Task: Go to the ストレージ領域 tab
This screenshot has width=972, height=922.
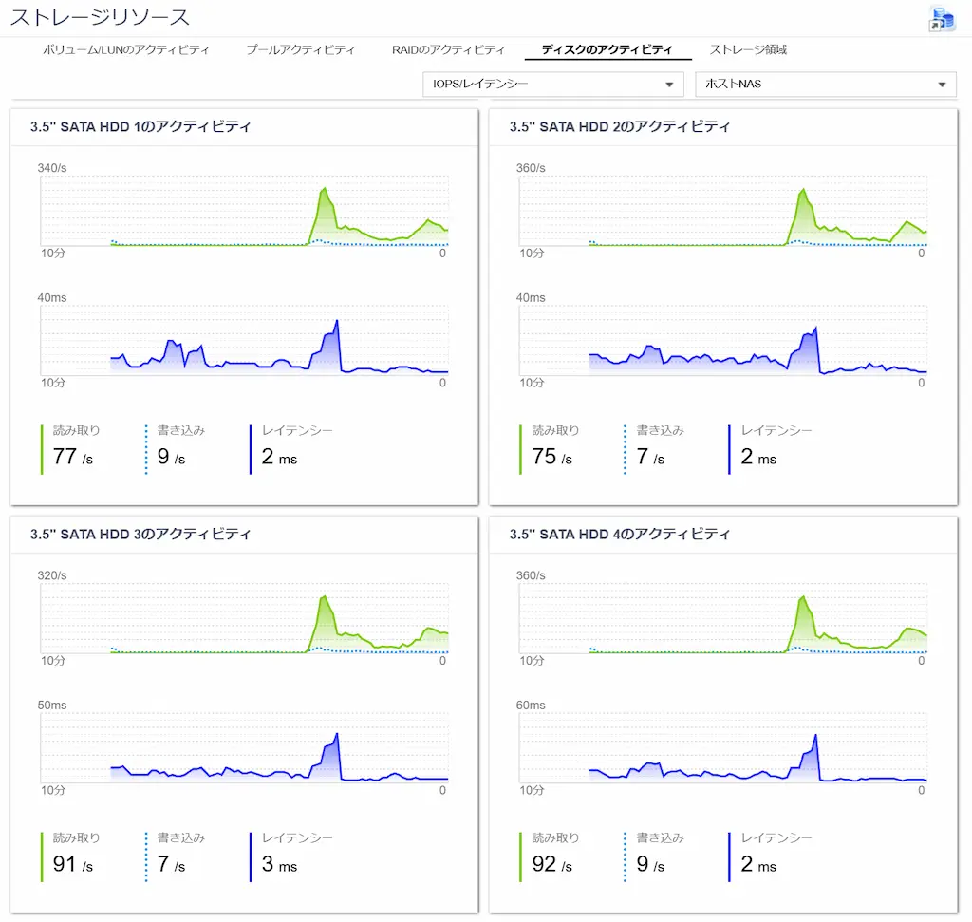Action: coord(748,49)
